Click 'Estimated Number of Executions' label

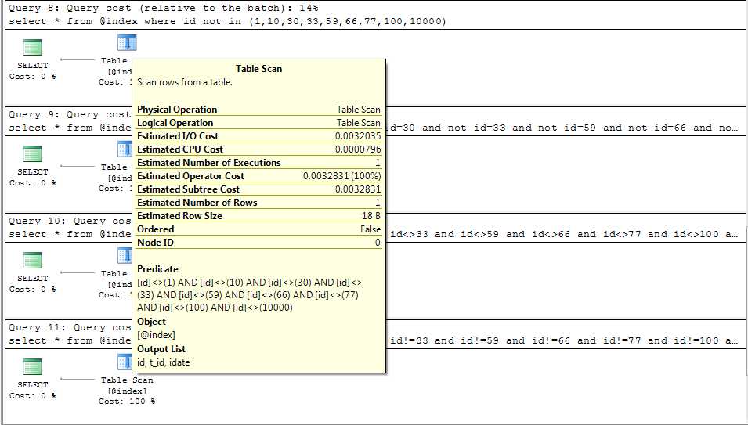tap(209, 163)
